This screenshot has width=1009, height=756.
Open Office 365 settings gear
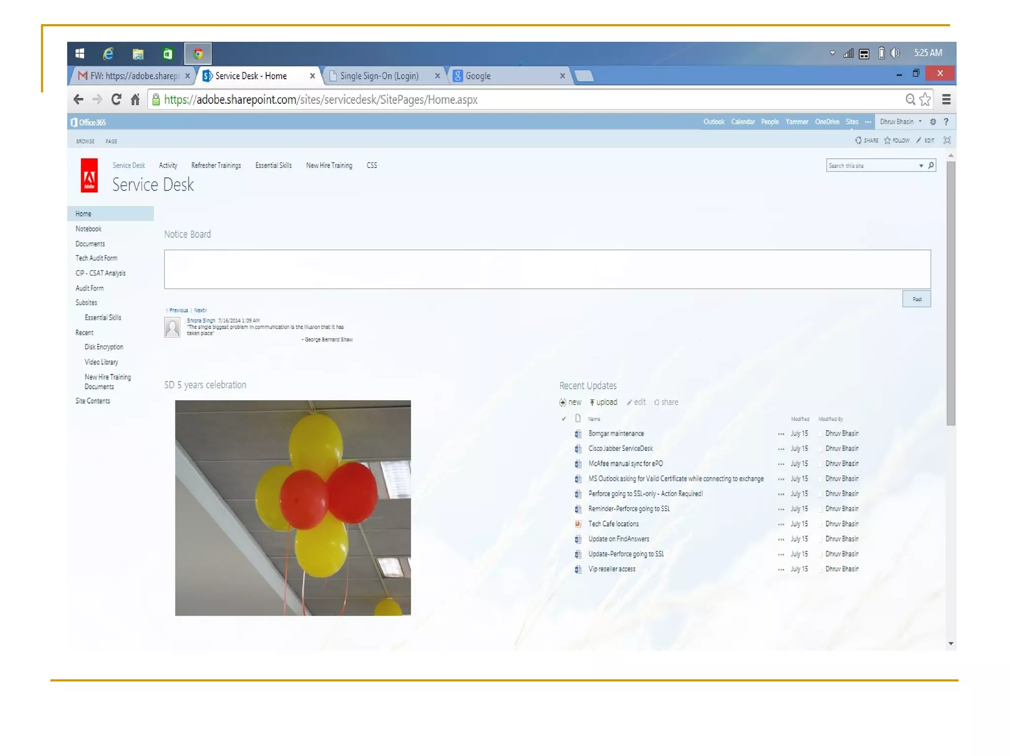[x=933, y=122]
